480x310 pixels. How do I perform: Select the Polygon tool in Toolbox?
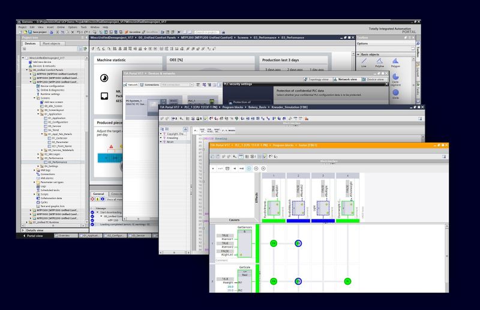point(395,63)
